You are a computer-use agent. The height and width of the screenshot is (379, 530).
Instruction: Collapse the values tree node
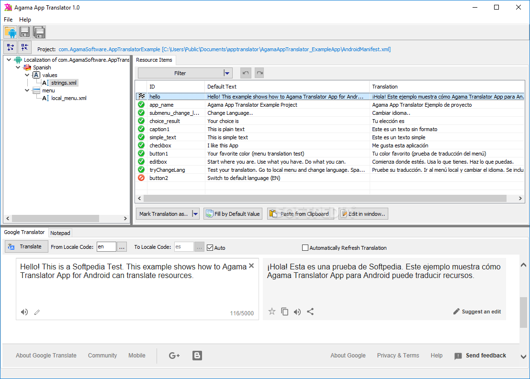pos(27,75)
